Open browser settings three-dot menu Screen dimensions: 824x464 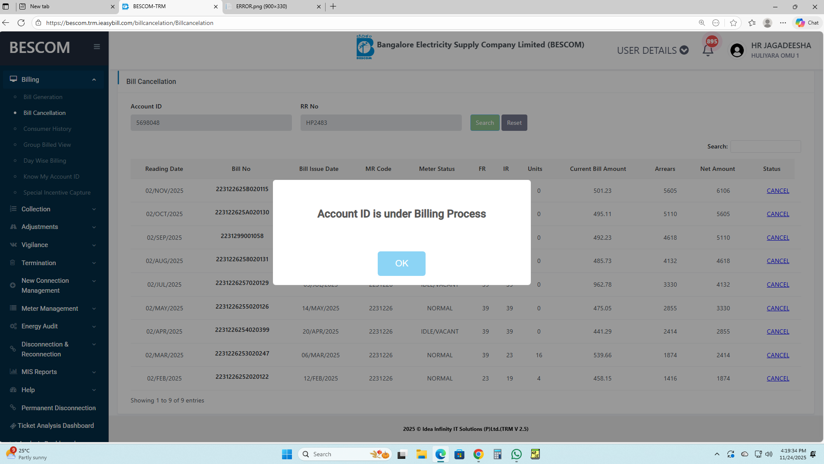pos(783,23)
